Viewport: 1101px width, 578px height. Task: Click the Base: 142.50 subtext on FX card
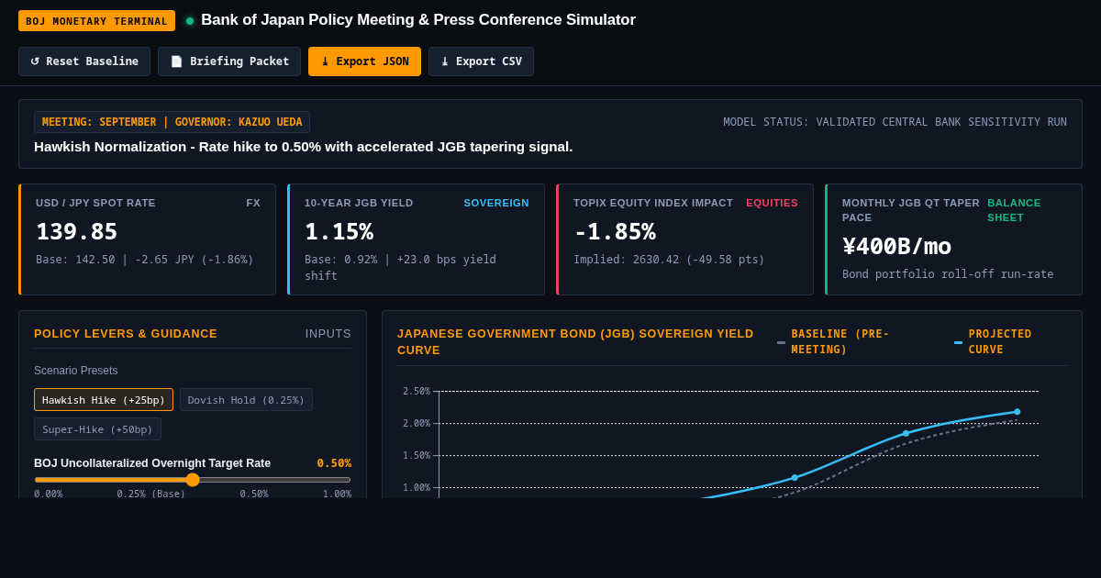pos(145,260)
